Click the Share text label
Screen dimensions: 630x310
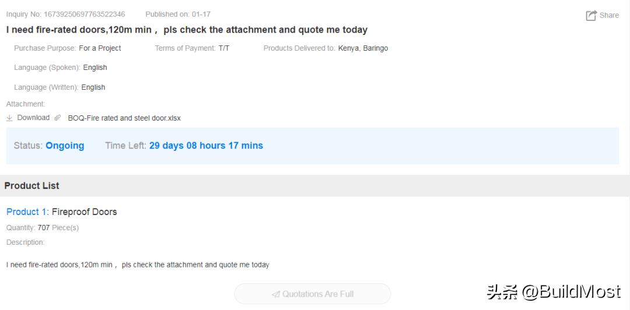click(x=609, y=16)
